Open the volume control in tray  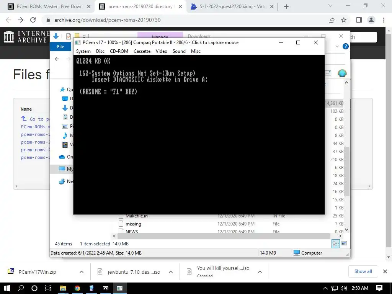click(x=344, y=288)
